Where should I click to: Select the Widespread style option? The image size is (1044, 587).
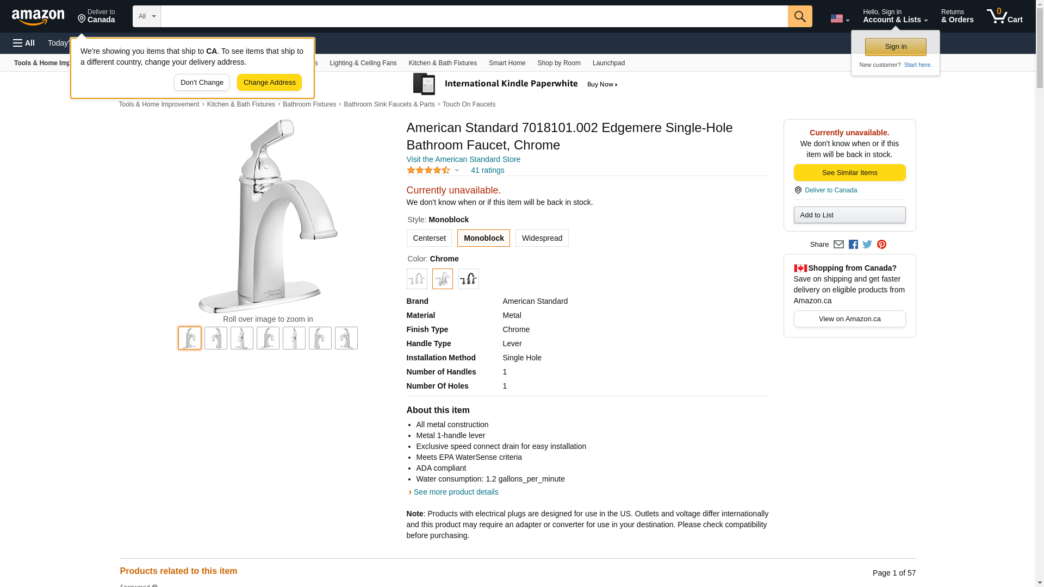[542, 238]
